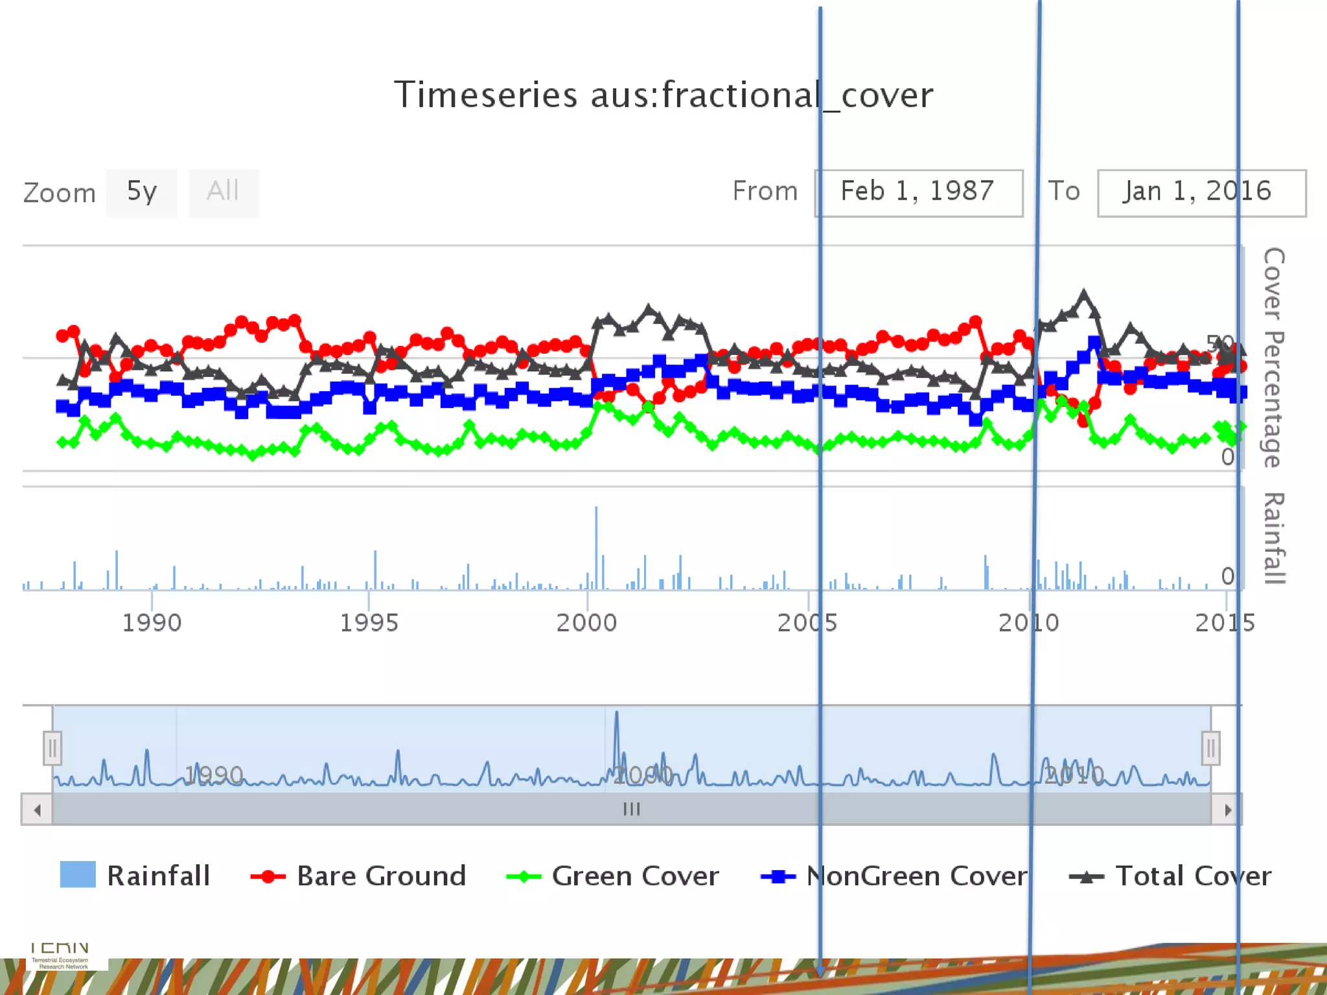The height and width of the screenshot is (995, 1327).
Task: Click the From date field Feb 1, 1987
Action: [x=917, y=192]
